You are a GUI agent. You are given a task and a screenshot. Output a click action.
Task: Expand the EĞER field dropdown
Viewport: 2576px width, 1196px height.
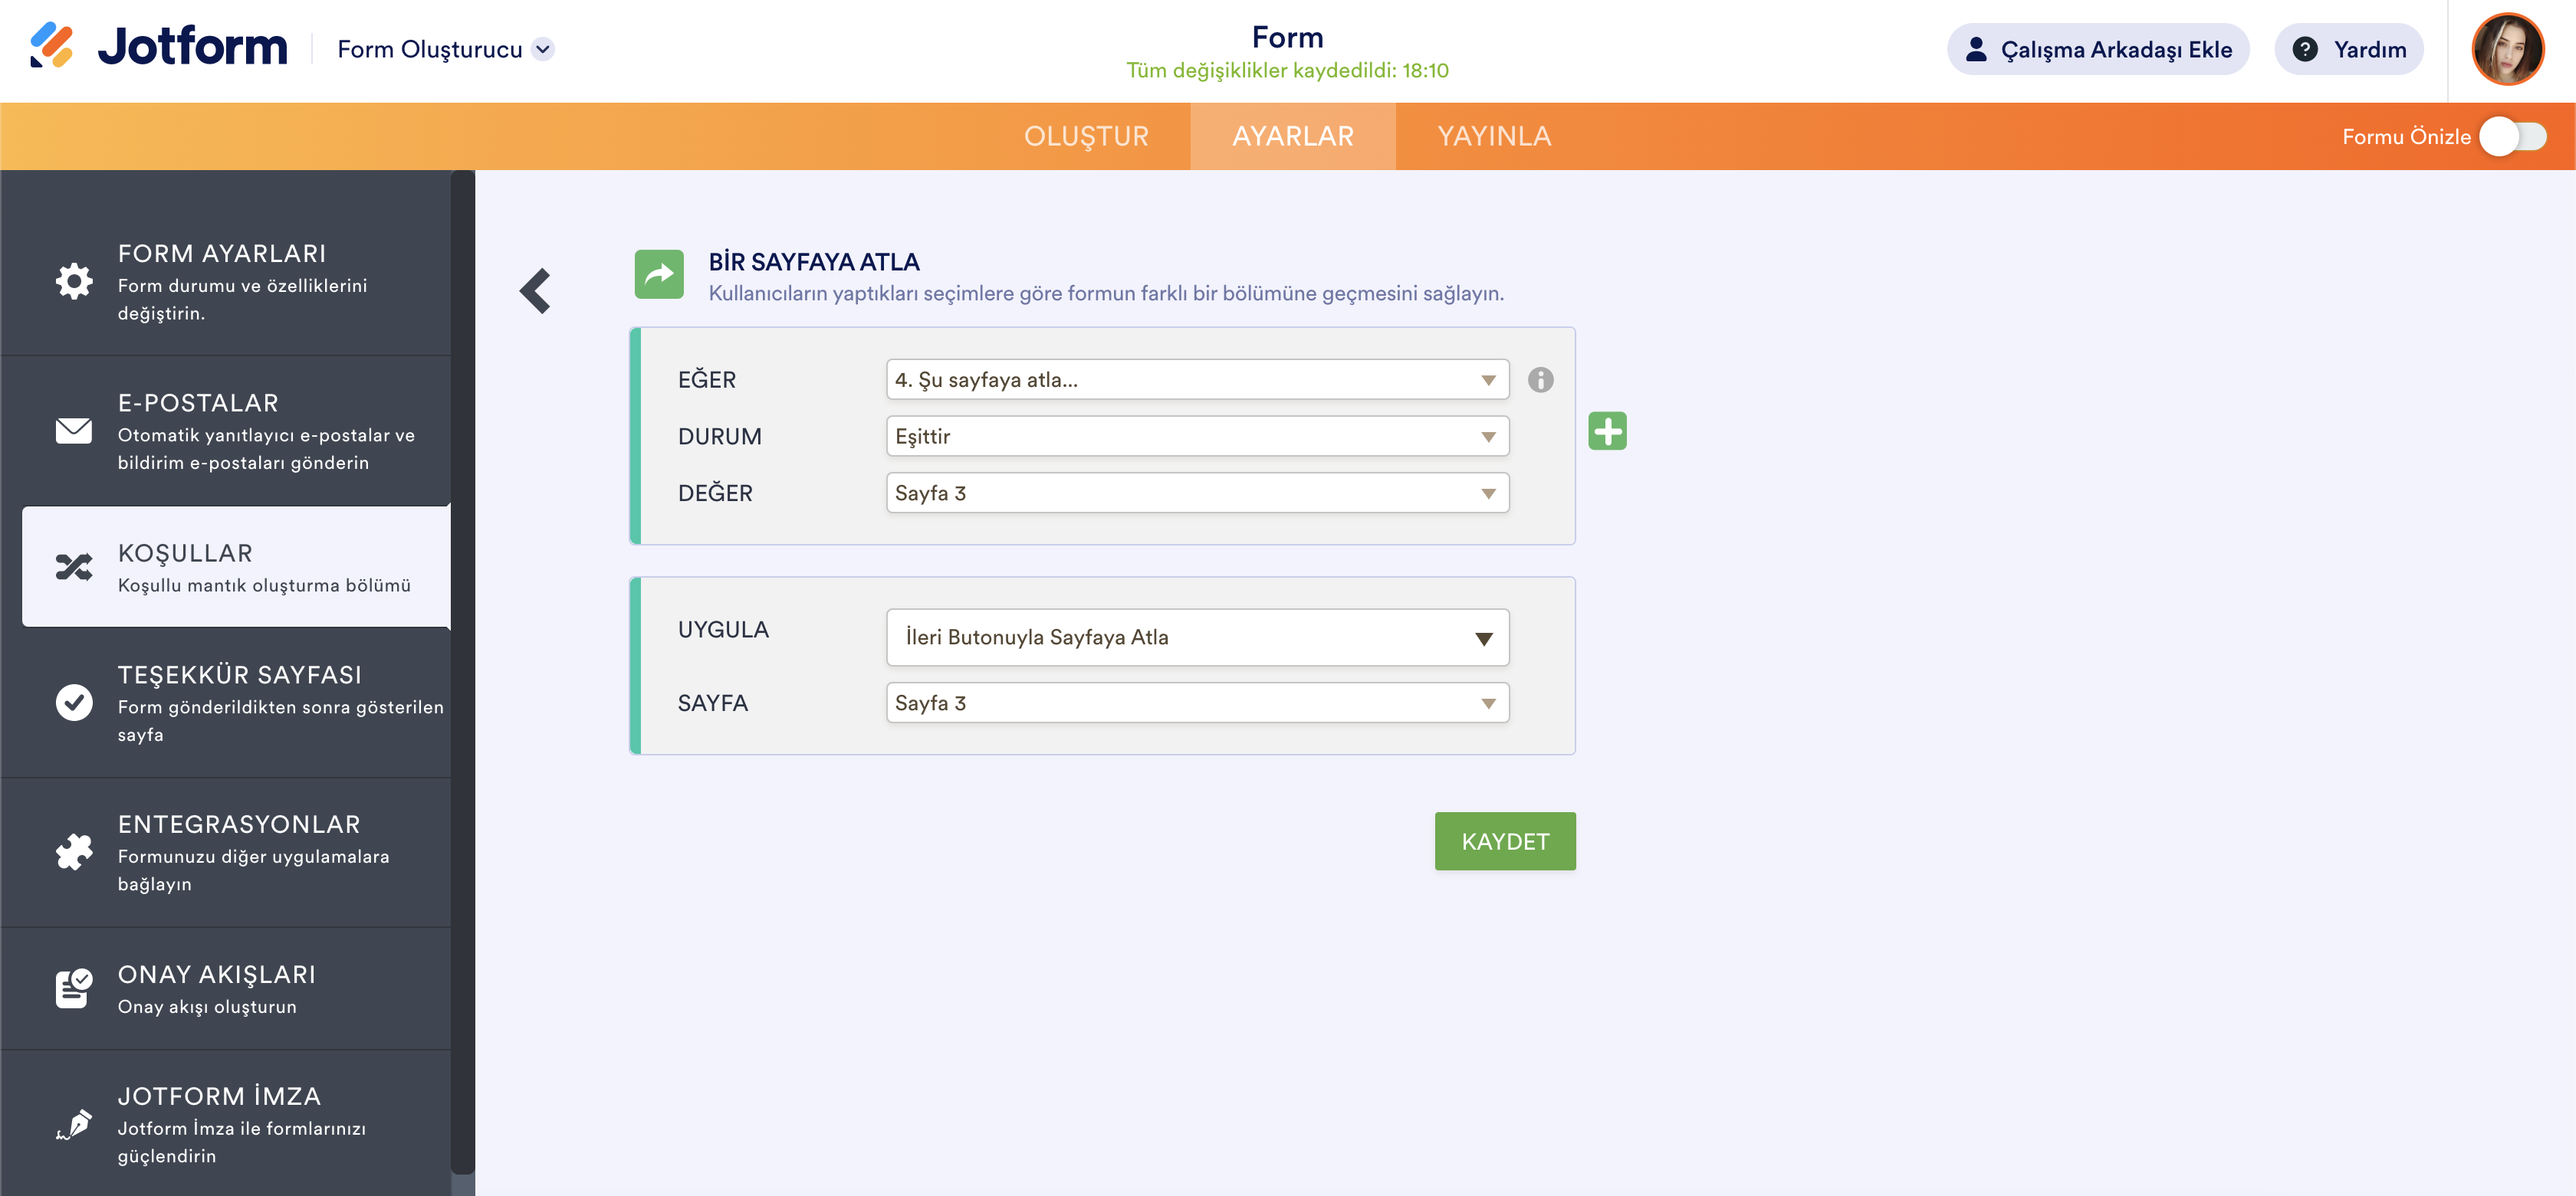click(x=1196, y=380)
